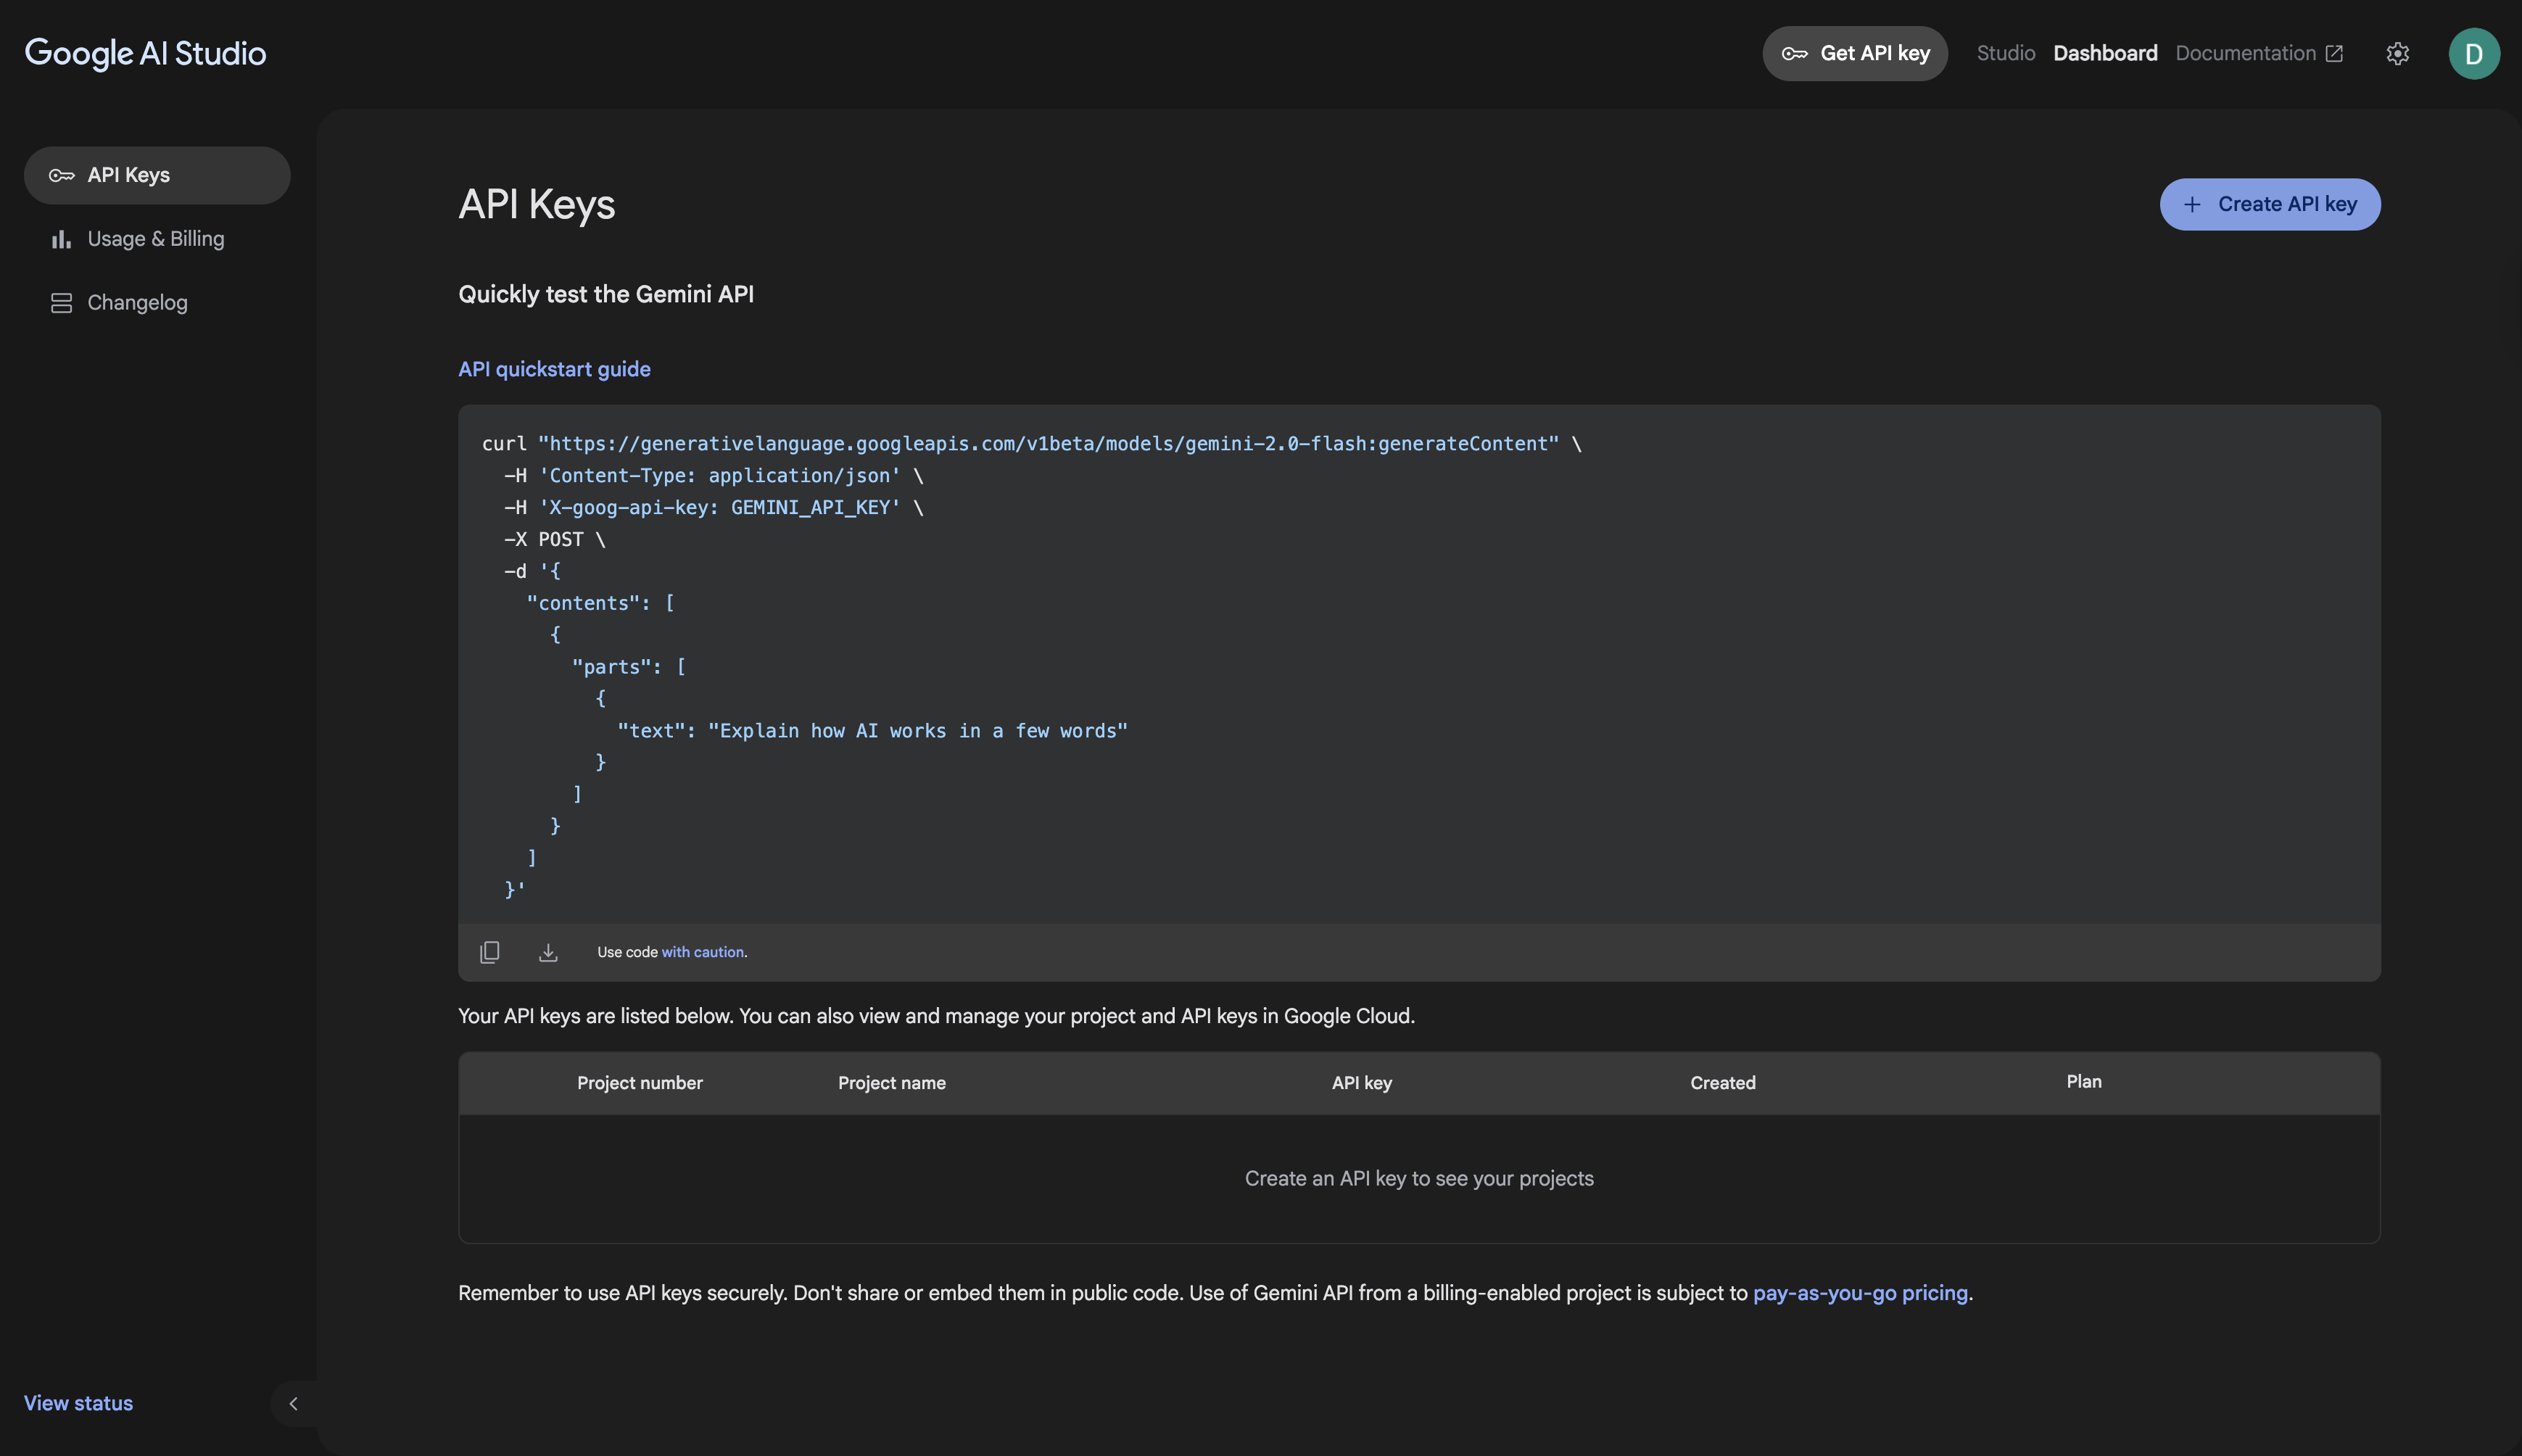
Task: Click the 'Explain how AI works' text line
Action: click(872, 731)
